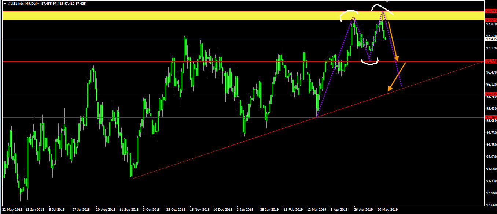Image resolution: width=497 pixels, height=214 pixels.
Task: Click the 93.330 price axis value
Action: 491,181
